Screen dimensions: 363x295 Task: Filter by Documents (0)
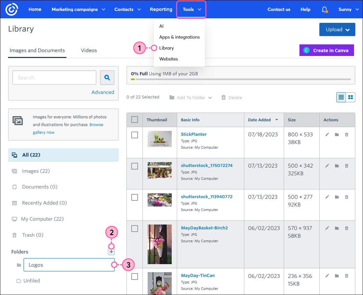click(39, 187)
